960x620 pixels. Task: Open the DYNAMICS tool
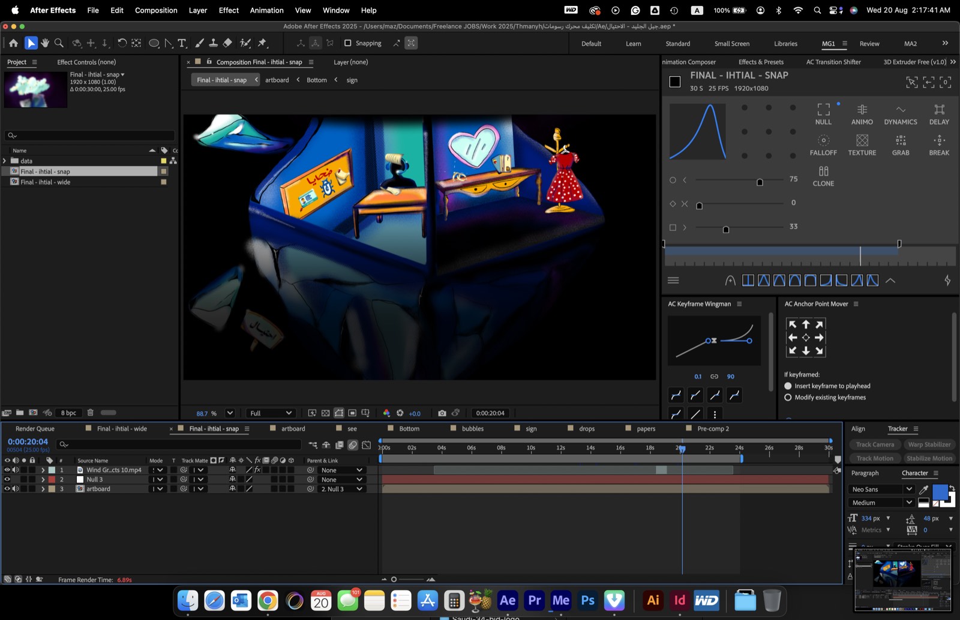(x=900, y=114)
